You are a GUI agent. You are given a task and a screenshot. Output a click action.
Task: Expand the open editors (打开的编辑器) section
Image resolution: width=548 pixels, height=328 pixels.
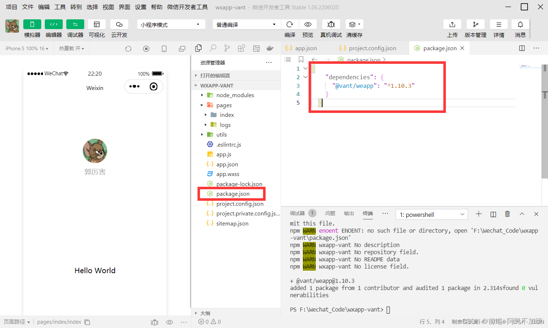pyautogui.click(x=236, y=75)
